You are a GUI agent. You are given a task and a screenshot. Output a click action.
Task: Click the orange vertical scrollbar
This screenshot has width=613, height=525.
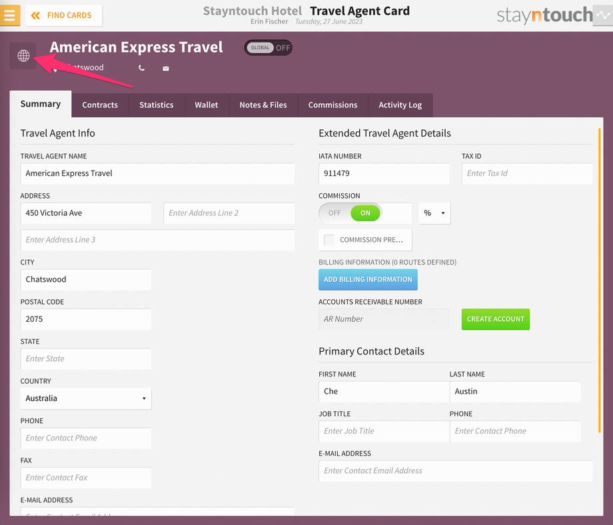click(599, 280)
